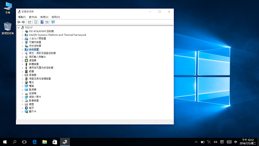Open Task View on the taskbar

[x=24, y=142]
